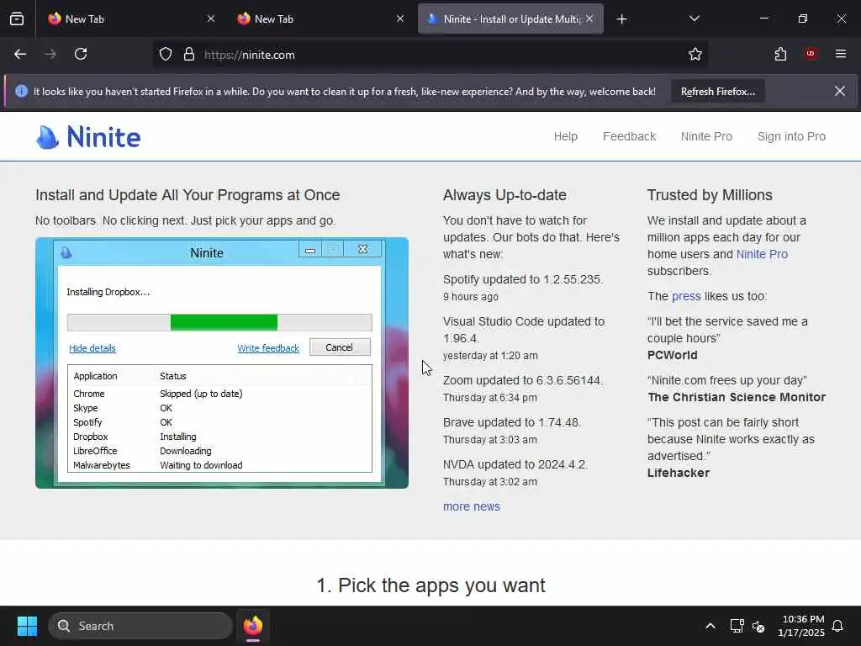
Task: Click the taskbar Search box
Action: point(140,626)
